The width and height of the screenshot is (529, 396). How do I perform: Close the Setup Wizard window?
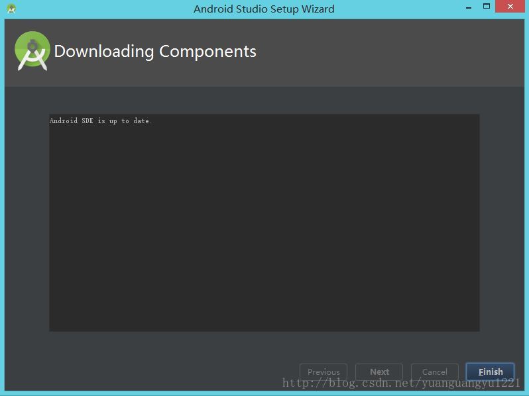510,7
